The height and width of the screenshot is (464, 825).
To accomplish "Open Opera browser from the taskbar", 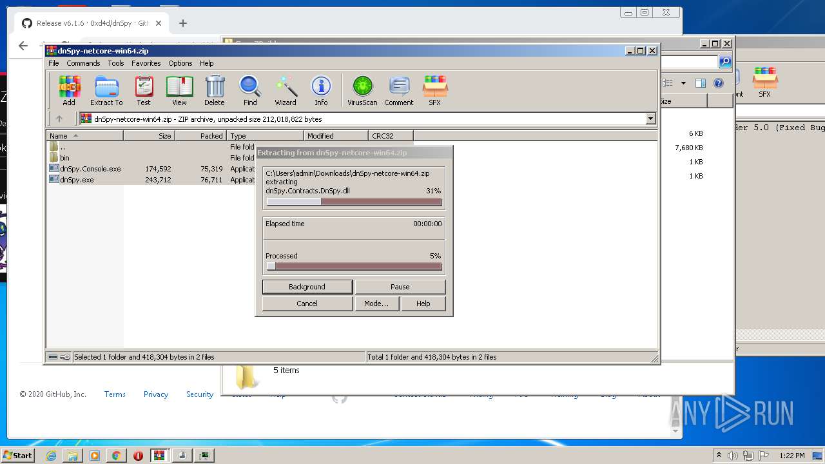I will (138, 456).
